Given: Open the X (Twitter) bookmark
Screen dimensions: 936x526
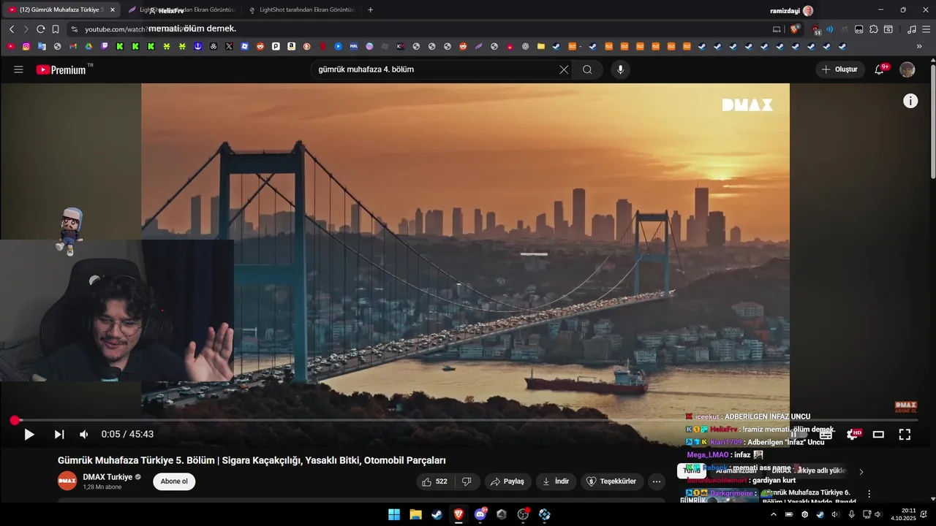Looking at the screenshot, I should coord(229,46).
